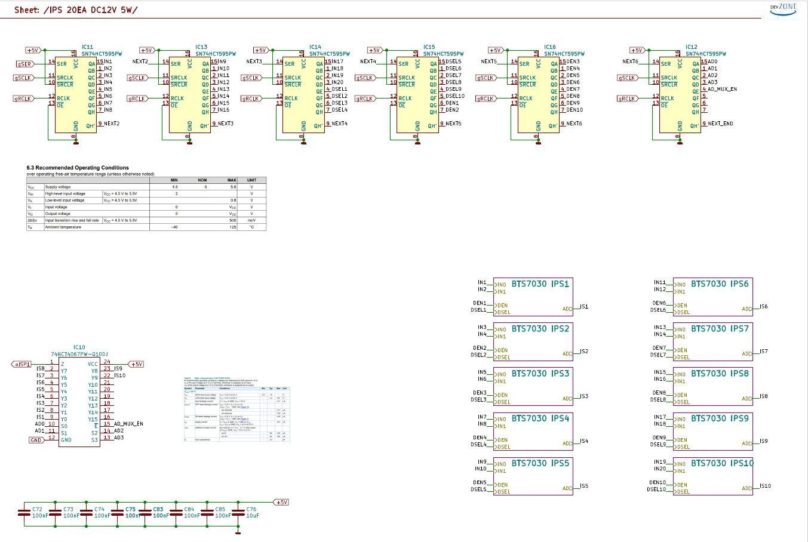This screenshot has width=808, height=542.
Task: Click the DEN10 net label on IC16
Action: (574, 110)
